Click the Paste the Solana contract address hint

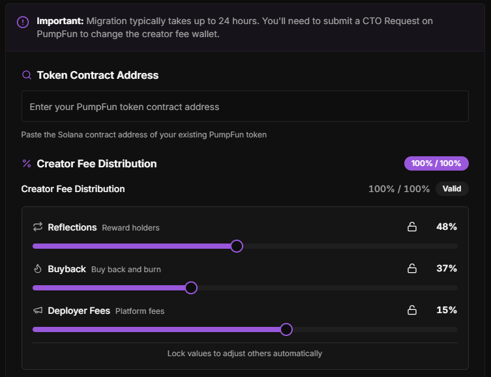pyautogui.click(x=143, y=135)
